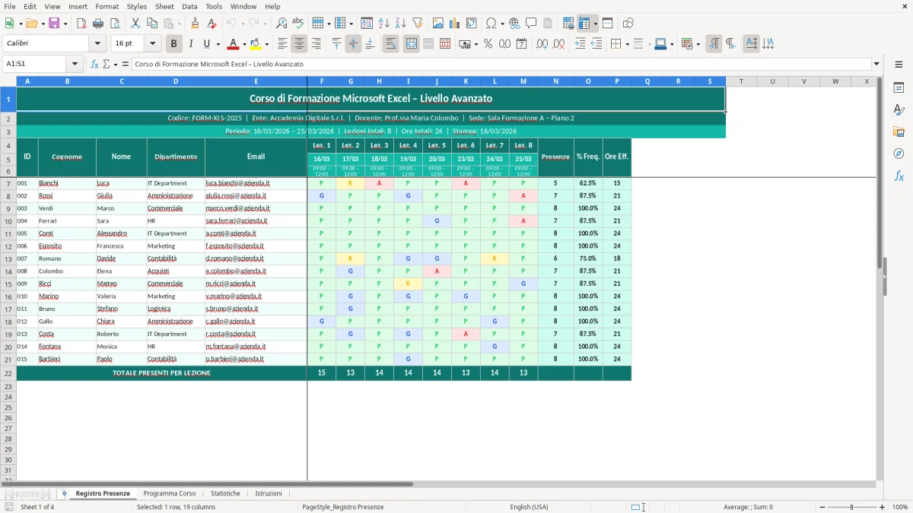Insert Image icon in toolbar

pyautogui.click(x=438, y=24)
